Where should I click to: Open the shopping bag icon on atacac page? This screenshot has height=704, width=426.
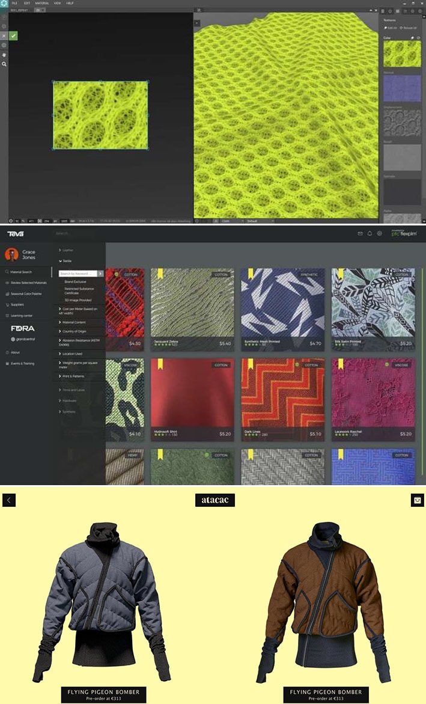tap(418, 500)
